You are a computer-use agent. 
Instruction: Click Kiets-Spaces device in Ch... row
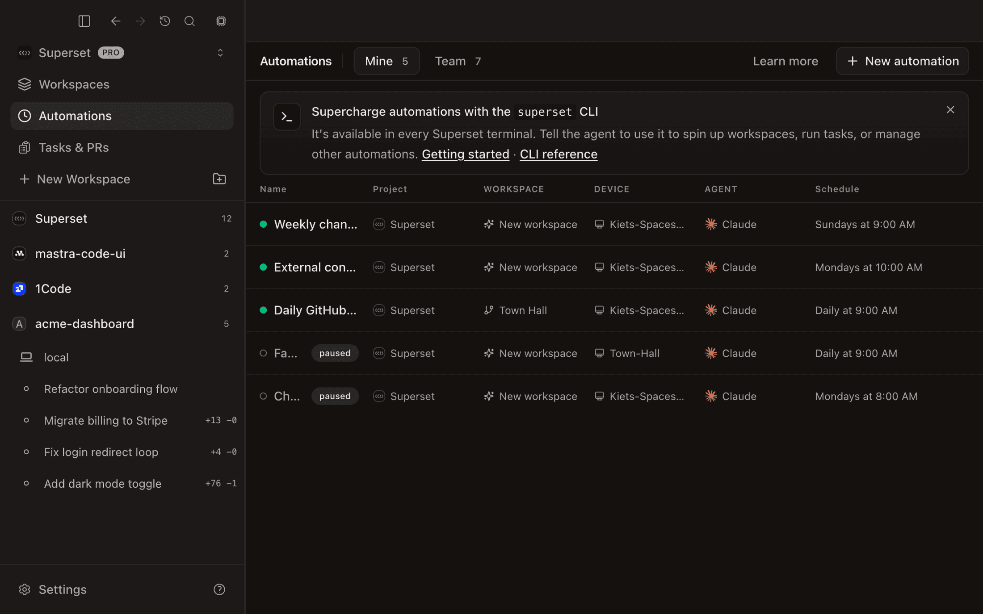[639, 396]
